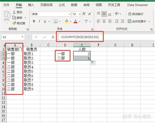The width and height of the screenshot is (155, 123).
Task: Open the phonetic guide dropdown arrow
Action: [90, 21]
